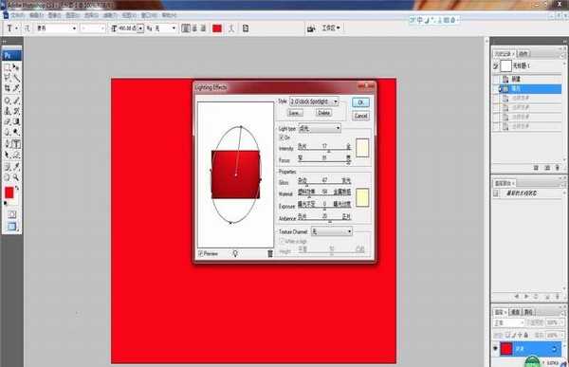Open the Light type dropdown
This screenshot has height=367, width=569.
click(320, 128)
